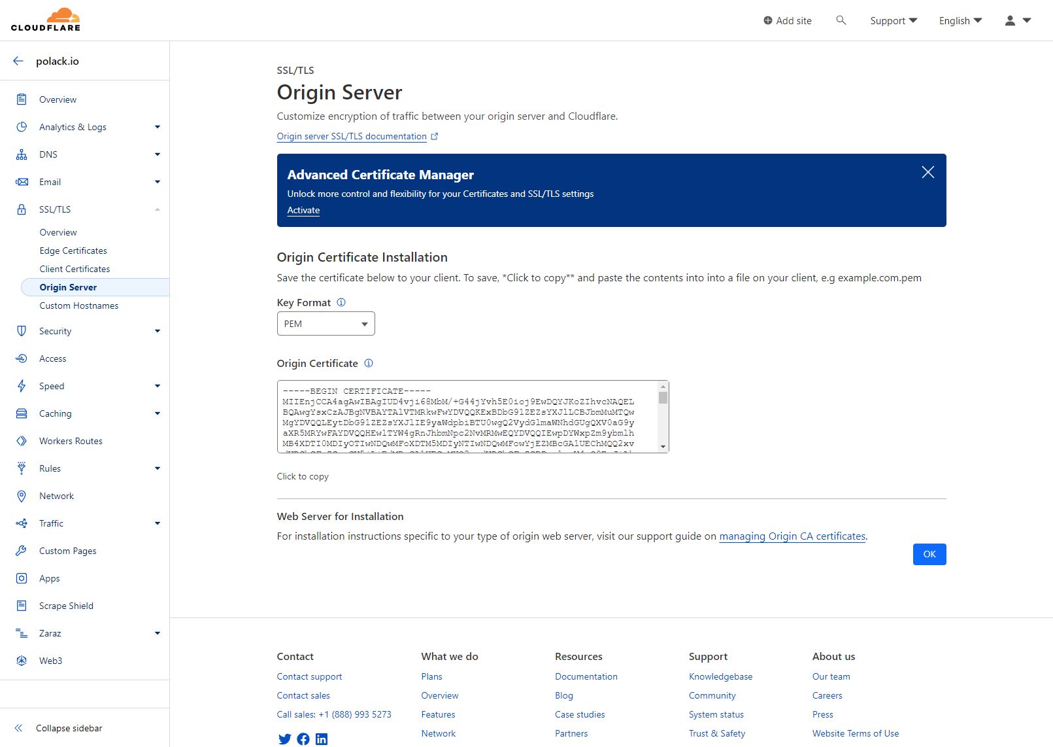
Task: Open Cloudflare's Facebook page icon
Action: [303, 739]
